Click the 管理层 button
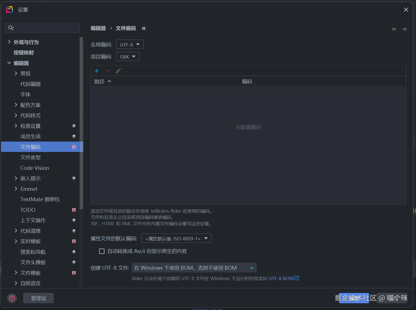 [38, 298]
